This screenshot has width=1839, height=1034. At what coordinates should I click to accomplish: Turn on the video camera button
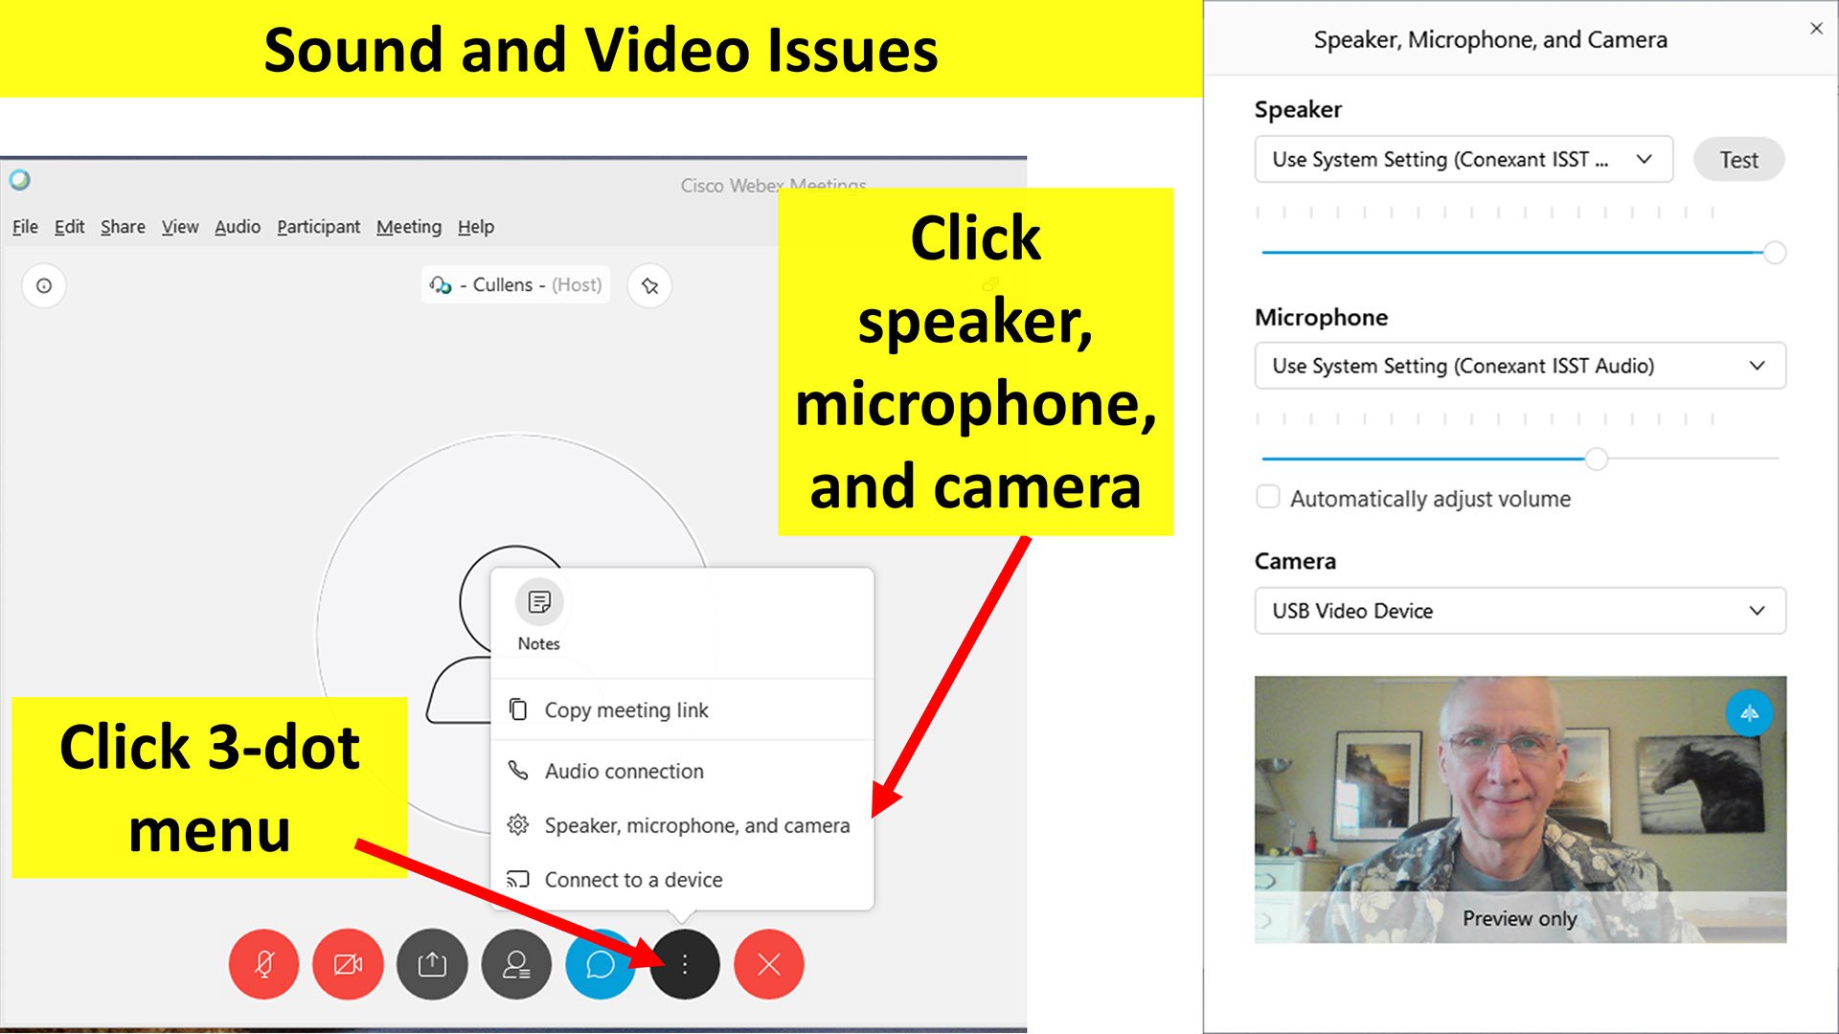348,964
